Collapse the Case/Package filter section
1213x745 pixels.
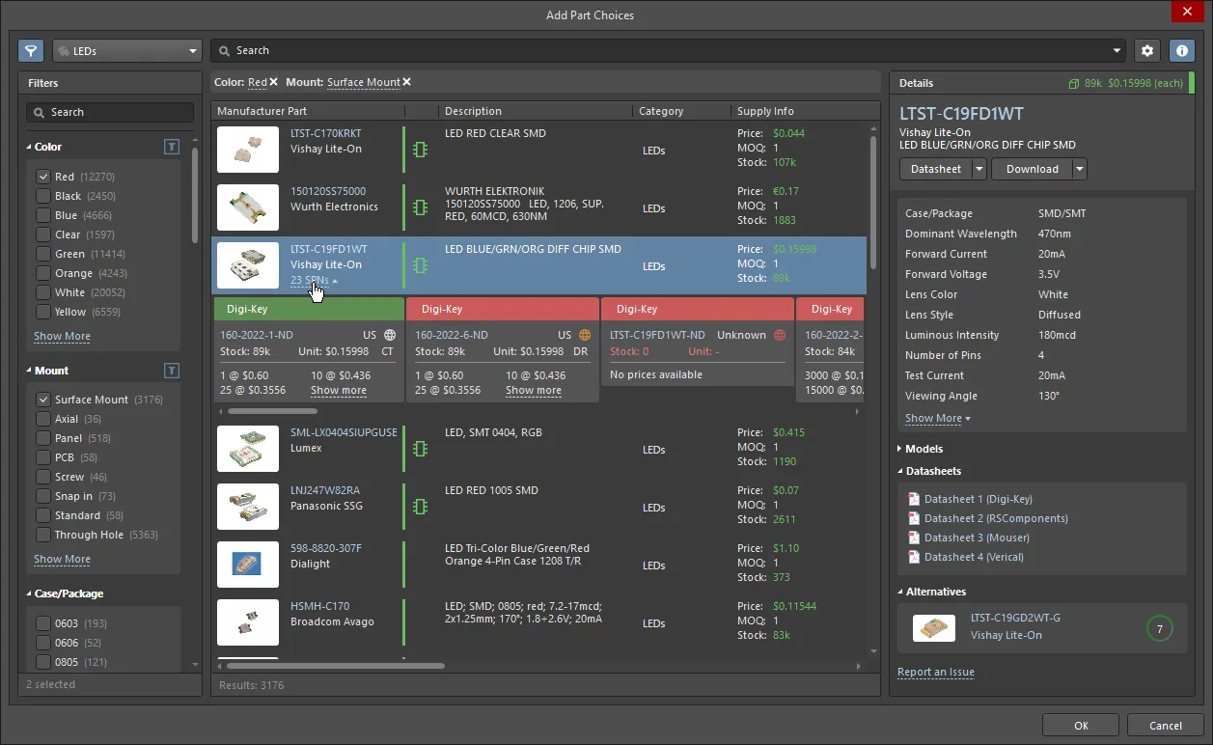click(29, 593)
